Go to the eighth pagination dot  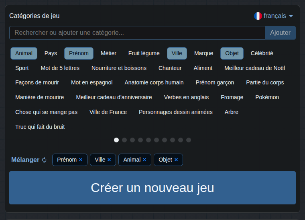click(173, 140)
